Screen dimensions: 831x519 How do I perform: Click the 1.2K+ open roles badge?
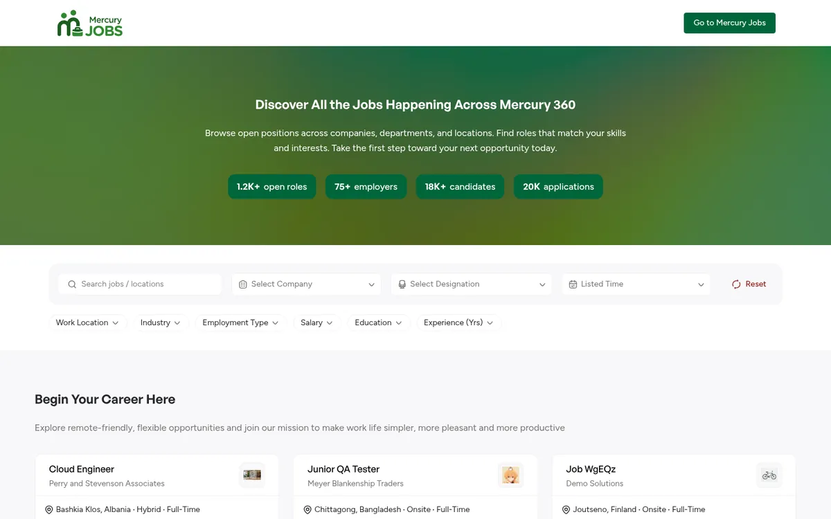pyautogui.click(x=272, y=187)
